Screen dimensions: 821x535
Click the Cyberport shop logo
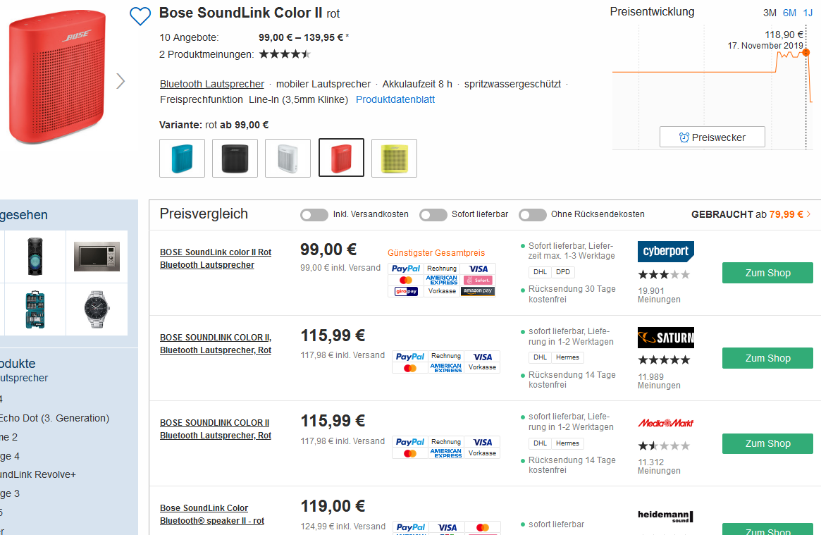pyautogui.click(x=665, y=252)
